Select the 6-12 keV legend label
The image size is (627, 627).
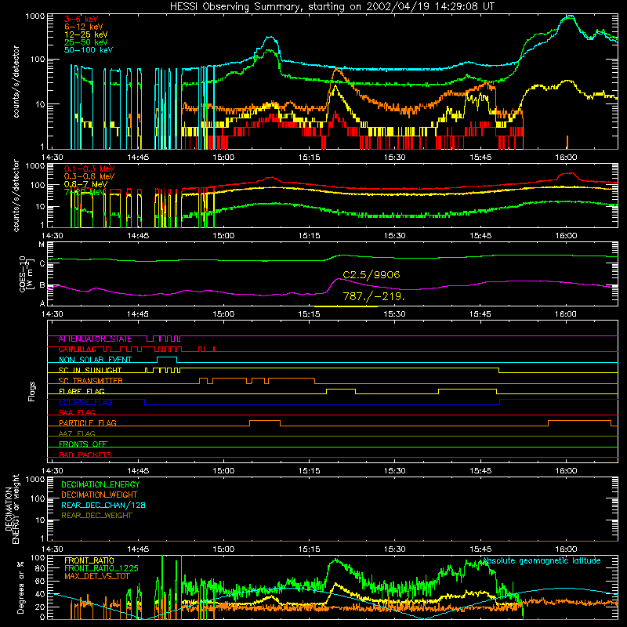coord(84,27)
